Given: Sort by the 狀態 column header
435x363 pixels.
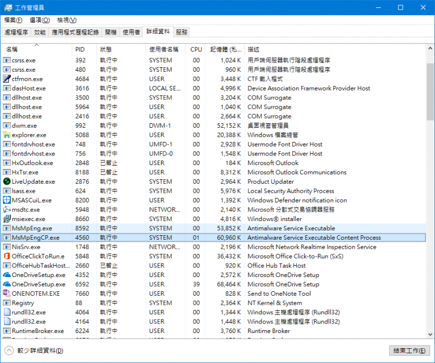Looking at the screenshot, I should pyautogui.click(x=121, y=49).
